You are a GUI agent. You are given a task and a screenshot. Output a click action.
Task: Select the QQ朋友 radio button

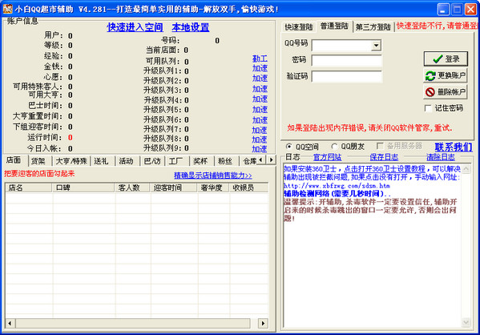[334, 147]
